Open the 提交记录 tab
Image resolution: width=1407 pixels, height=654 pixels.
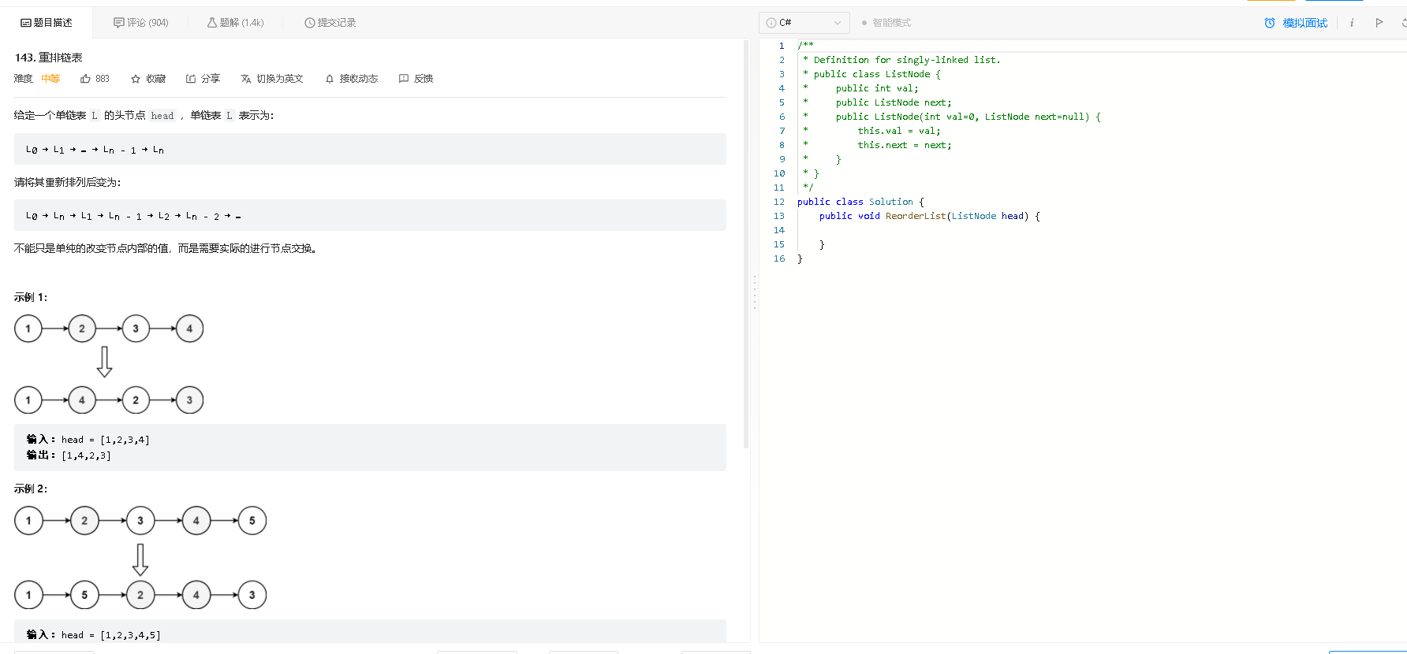point(330,23)
